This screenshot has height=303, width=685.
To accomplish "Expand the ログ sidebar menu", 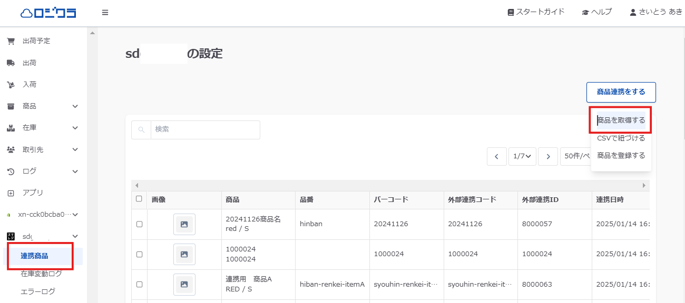I will pos(75,171).
